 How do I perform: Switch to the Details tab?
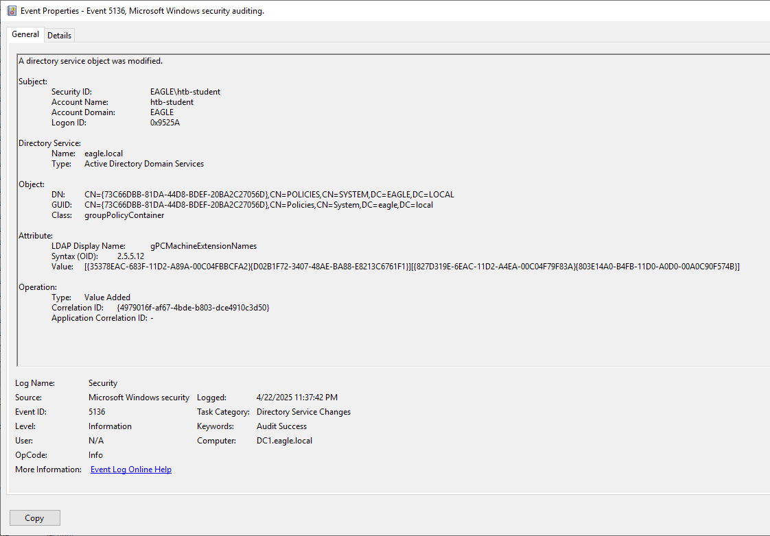(60, 36)
